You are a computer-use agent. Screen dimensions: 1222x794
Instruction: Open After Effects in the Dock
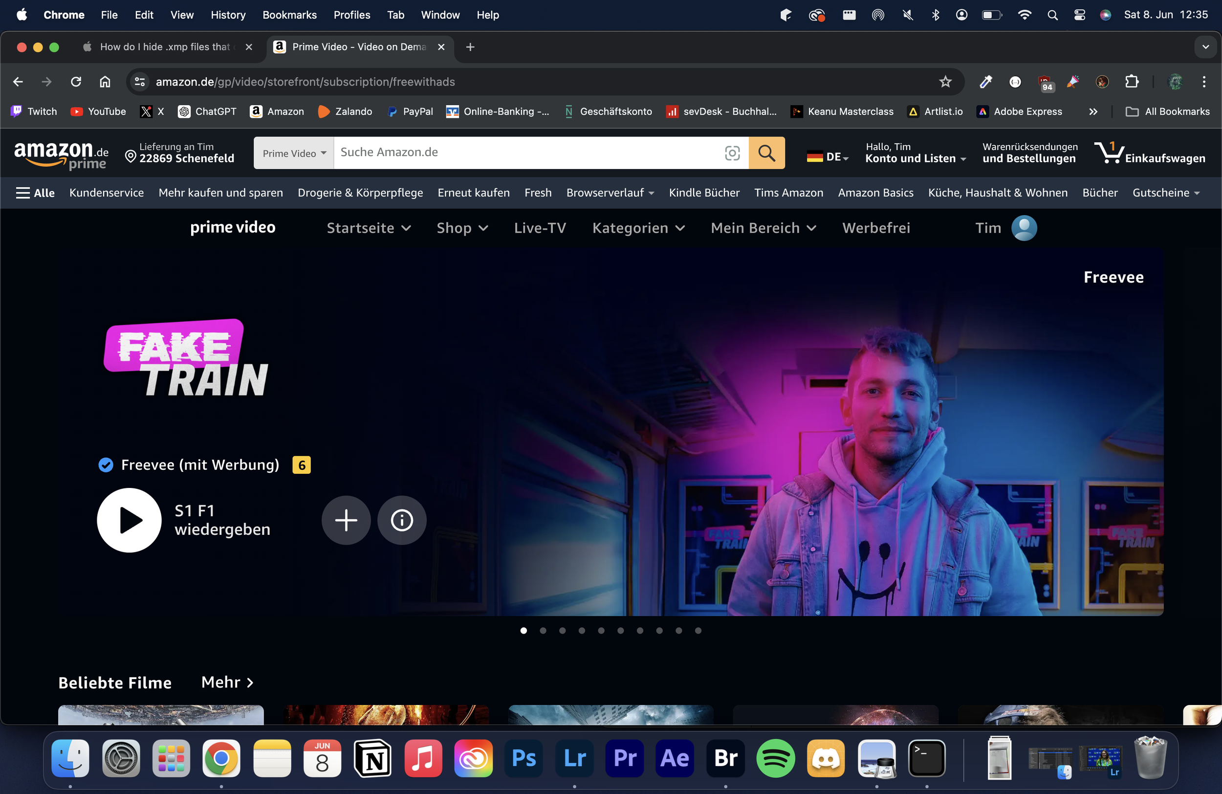(675, 758)
